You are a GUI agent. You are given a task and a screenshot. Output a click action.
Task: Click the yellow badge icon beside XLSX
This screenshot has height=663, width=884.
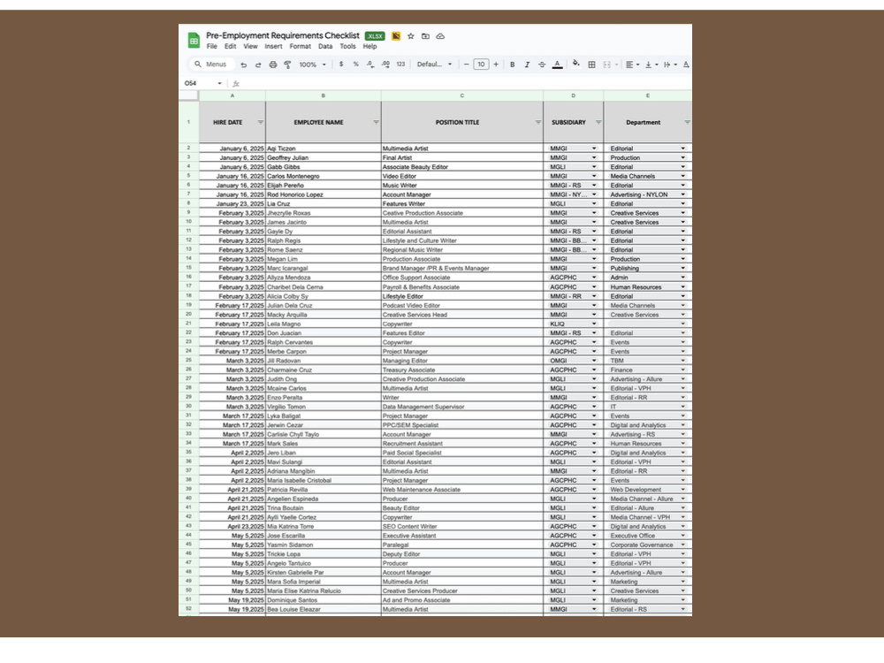click(x=396, y=36)
